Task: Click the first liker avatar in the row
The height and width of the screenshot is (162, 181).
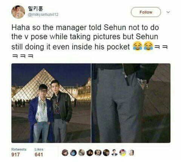Action: [65, 153]
